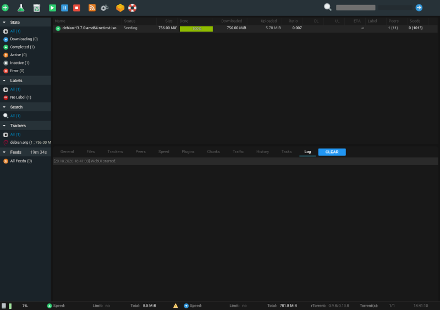Click the magnifier search icon in toolbar
This screenshot has height=310, width=440.
pos(327,7)
